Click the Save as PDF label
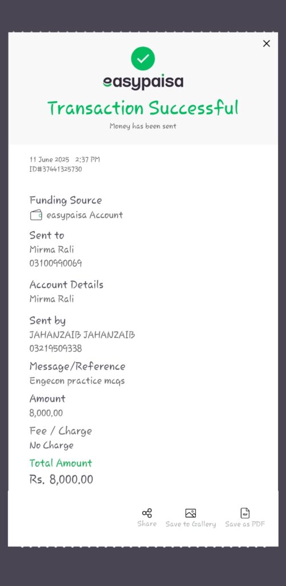The image size is (286, 586). coord(245,524)
